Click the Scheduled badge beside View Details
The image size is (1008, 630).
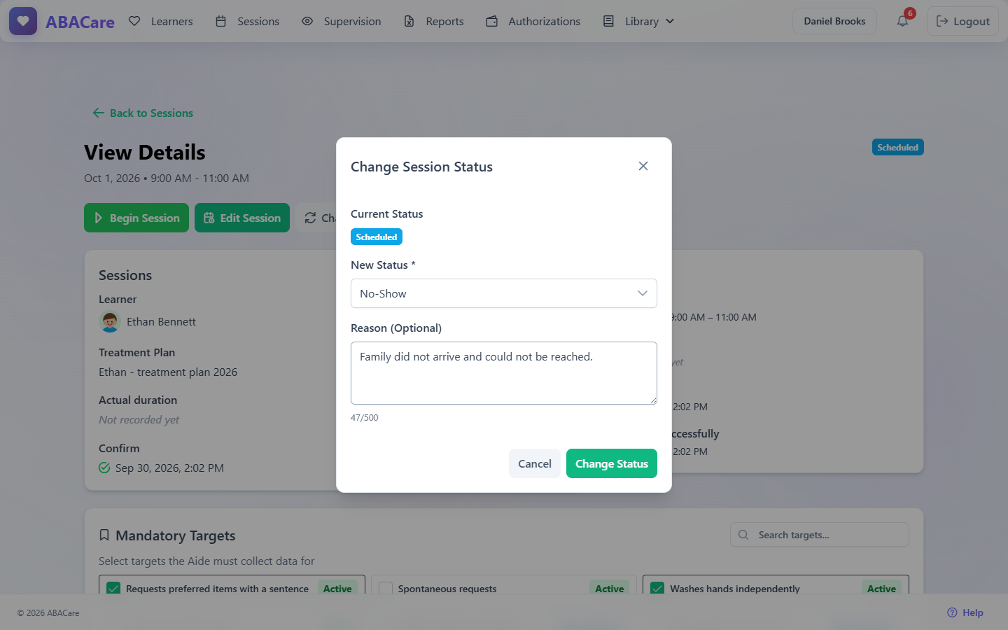[898, 147]
